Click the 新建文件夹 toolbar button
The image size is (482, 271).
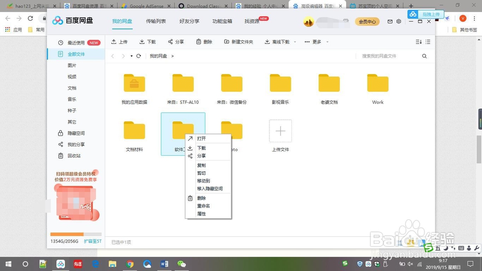tap(239, 42)
